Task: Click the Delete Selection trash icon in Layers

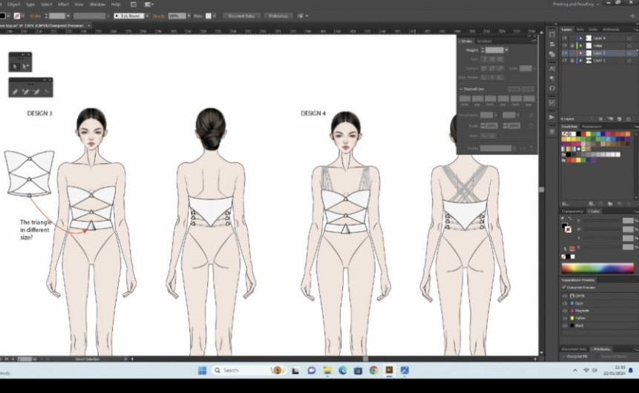Action: click(x=629, y=119)
